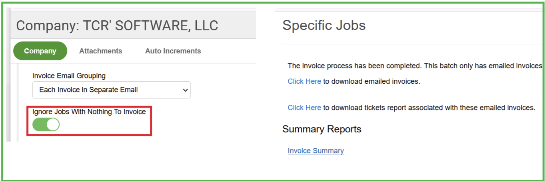Go to the Auto Increments tab

point(173,51)
